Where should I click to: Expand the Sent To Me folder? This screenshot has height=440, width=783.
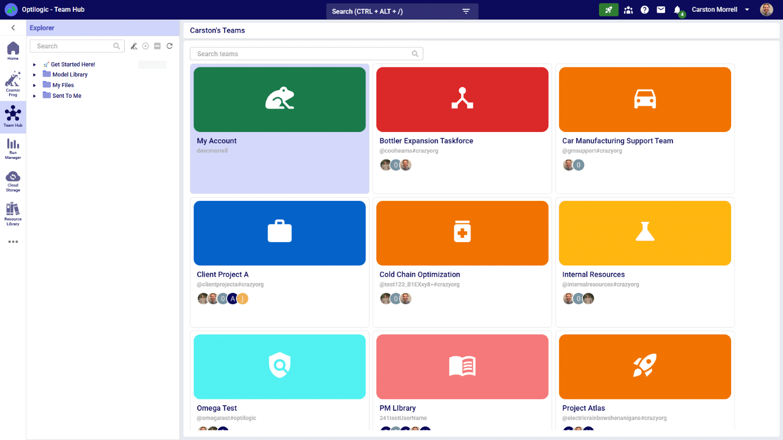[x=34, y=96]
